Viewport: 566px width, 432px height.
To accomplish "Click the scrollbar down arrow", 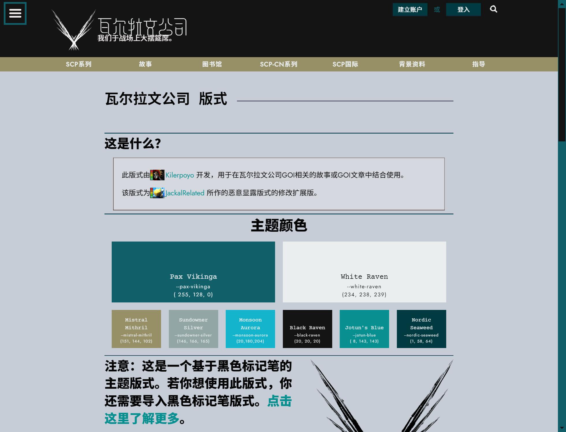I will coord(562,428).
